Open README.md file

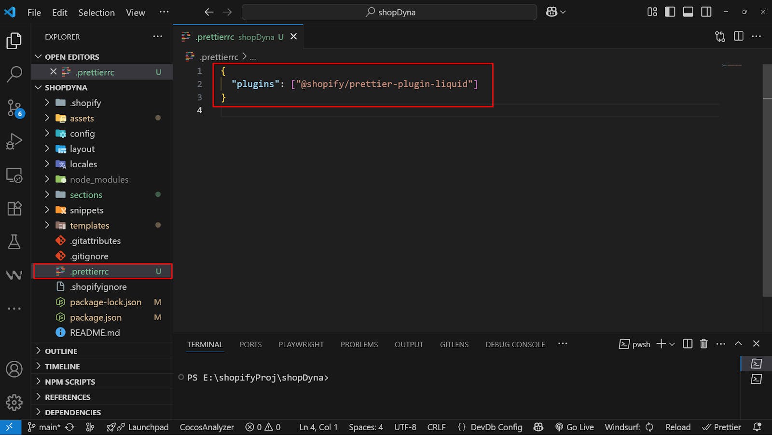[x=95, y=333]
